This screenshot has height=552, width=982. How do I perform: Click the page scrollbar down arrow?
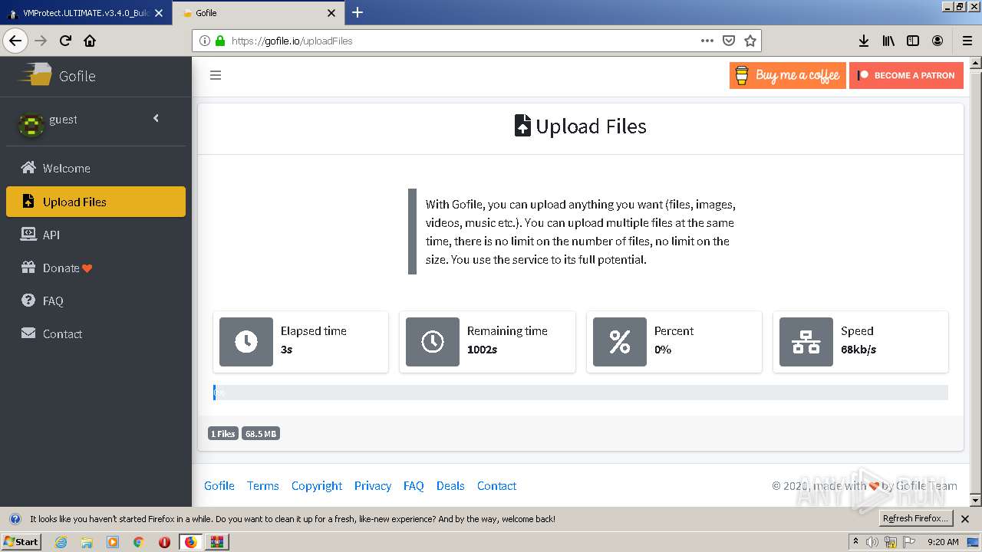[976, 501]
